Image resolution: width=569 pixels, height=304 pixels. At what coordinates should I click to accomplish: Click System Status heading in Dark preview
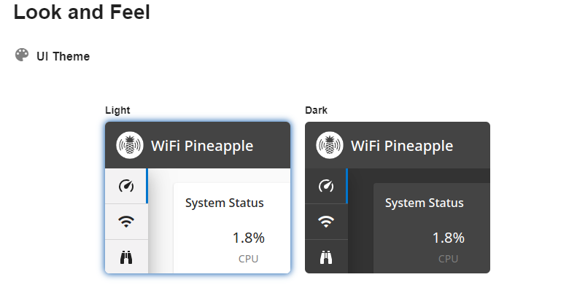click(x=425, y=203)
